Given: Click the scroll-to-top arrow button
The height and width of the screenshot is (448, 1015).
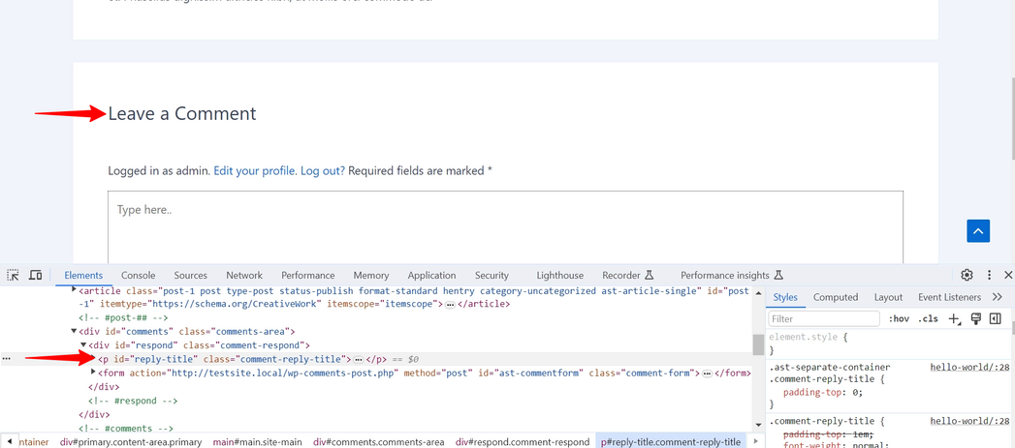Looking at the screenshot, I should point(978,230).
